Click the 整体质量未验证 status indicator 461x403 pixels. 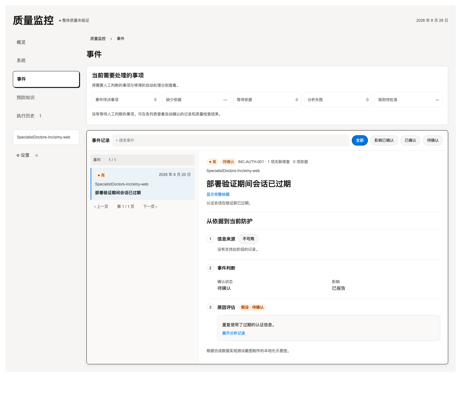[x=74, y=20]
